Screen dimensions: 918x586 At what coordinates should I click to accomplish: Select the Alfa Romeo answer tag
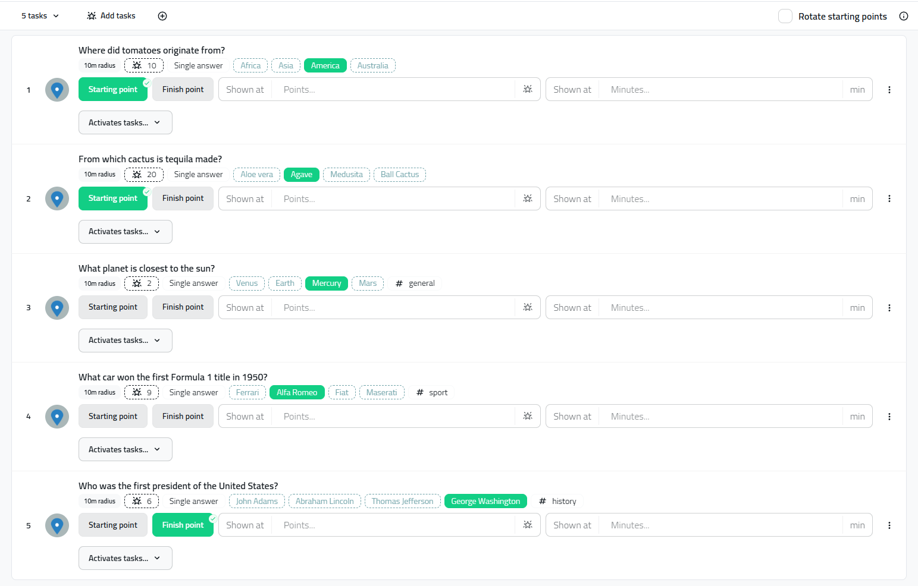(x=296, y=392)
